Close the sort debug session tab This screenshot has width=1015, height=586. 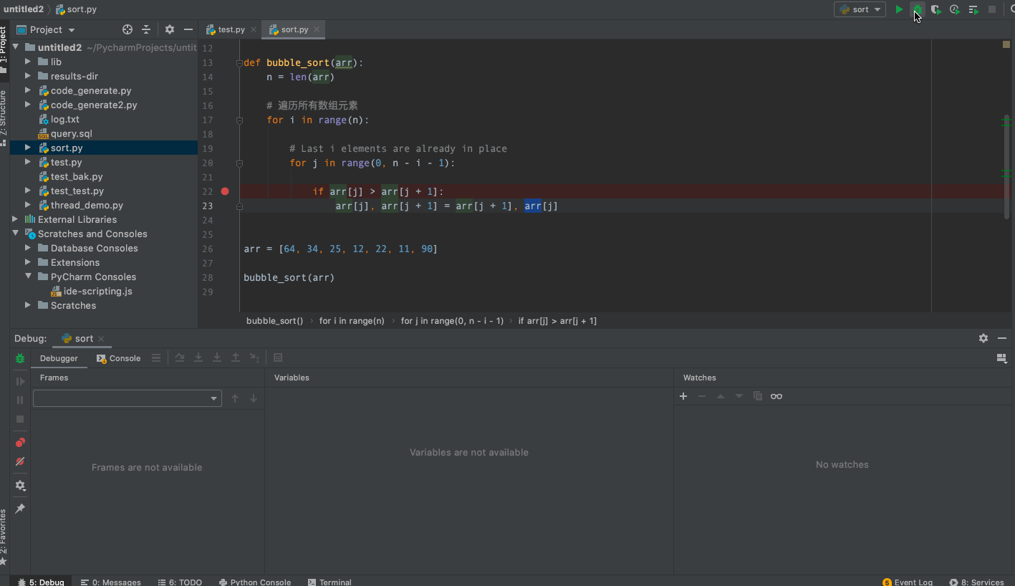pyautogui.click(x=101, y=339)
